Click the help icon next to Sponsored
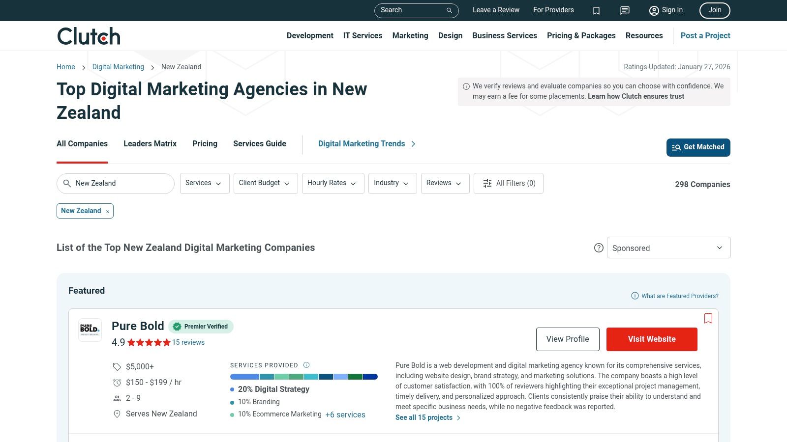Viewport: 787px width, 442px height. (599, 248)
